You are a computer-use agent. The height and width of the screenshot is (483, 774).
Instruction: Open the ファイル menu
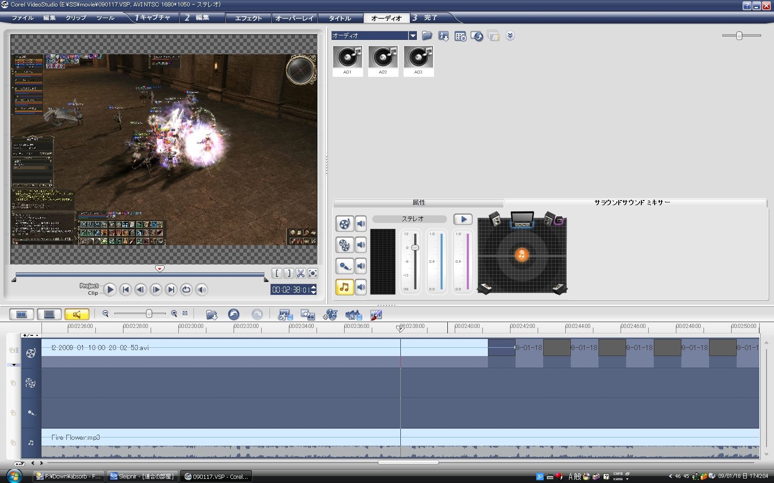point(23,18)
